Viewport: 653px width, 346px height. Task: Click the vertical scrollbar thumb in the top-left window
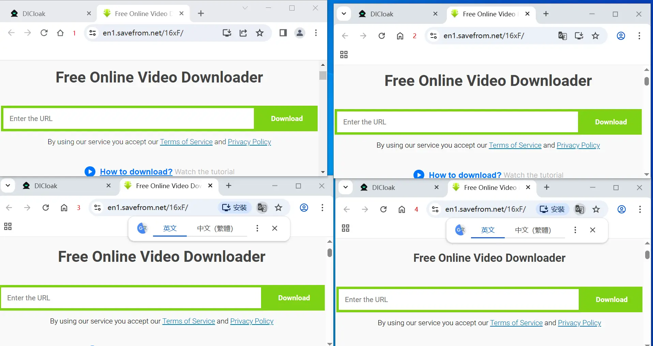point(323,75)
